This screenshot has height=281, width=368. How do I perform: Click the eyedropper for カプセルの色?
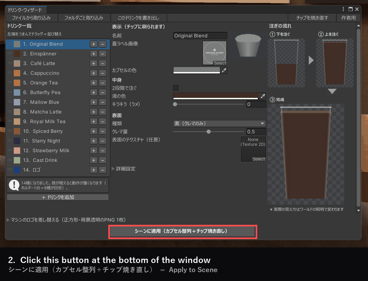pyautogui.click(x=224, y=70)
